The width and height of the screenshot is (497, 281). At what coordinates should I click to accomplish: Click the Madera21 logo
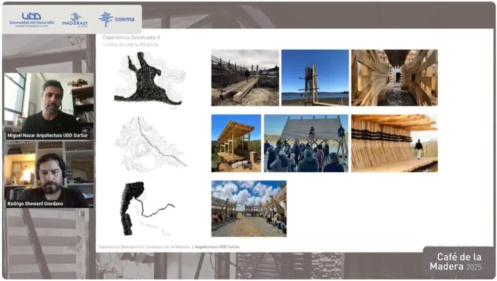74,19
